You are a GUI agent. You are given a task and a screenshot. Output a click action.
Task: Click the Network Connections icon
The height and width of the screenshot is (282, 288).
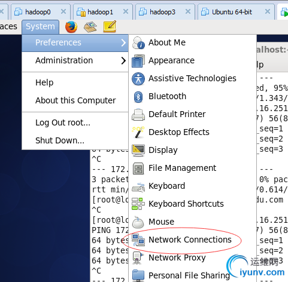tap(138, 240)
